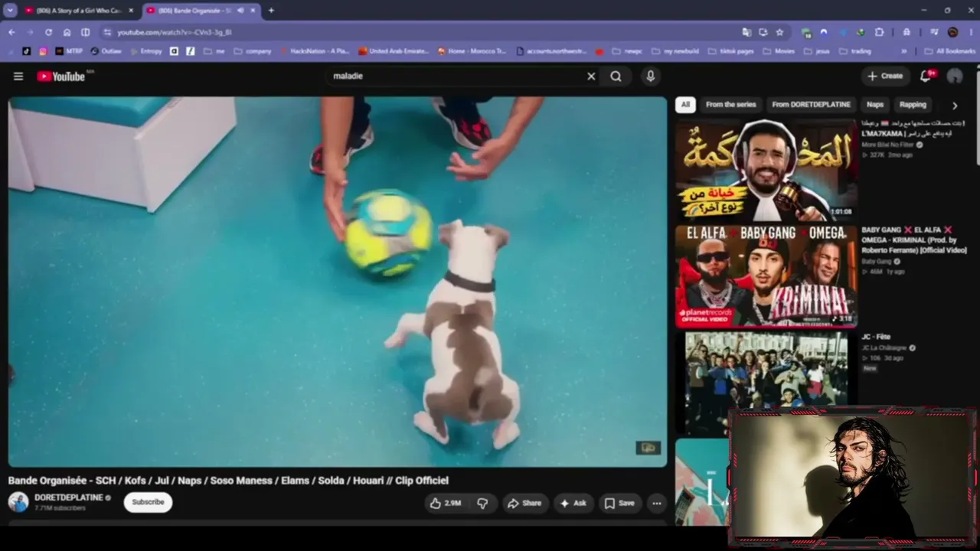Image resolution: width=980 pixels, height=551 pixels.
Task: Show more filter chips with right arrow
Action: tap(955, 106)
